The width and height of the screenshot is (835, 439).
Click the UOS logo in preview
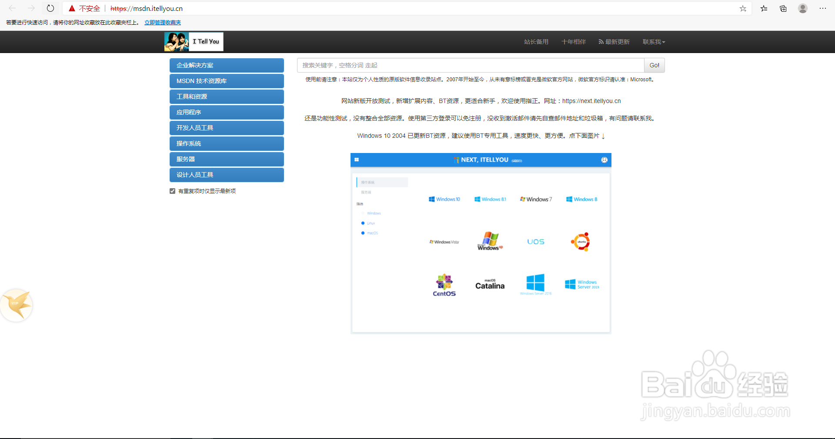pyautogui.click(x=536, y=242)
